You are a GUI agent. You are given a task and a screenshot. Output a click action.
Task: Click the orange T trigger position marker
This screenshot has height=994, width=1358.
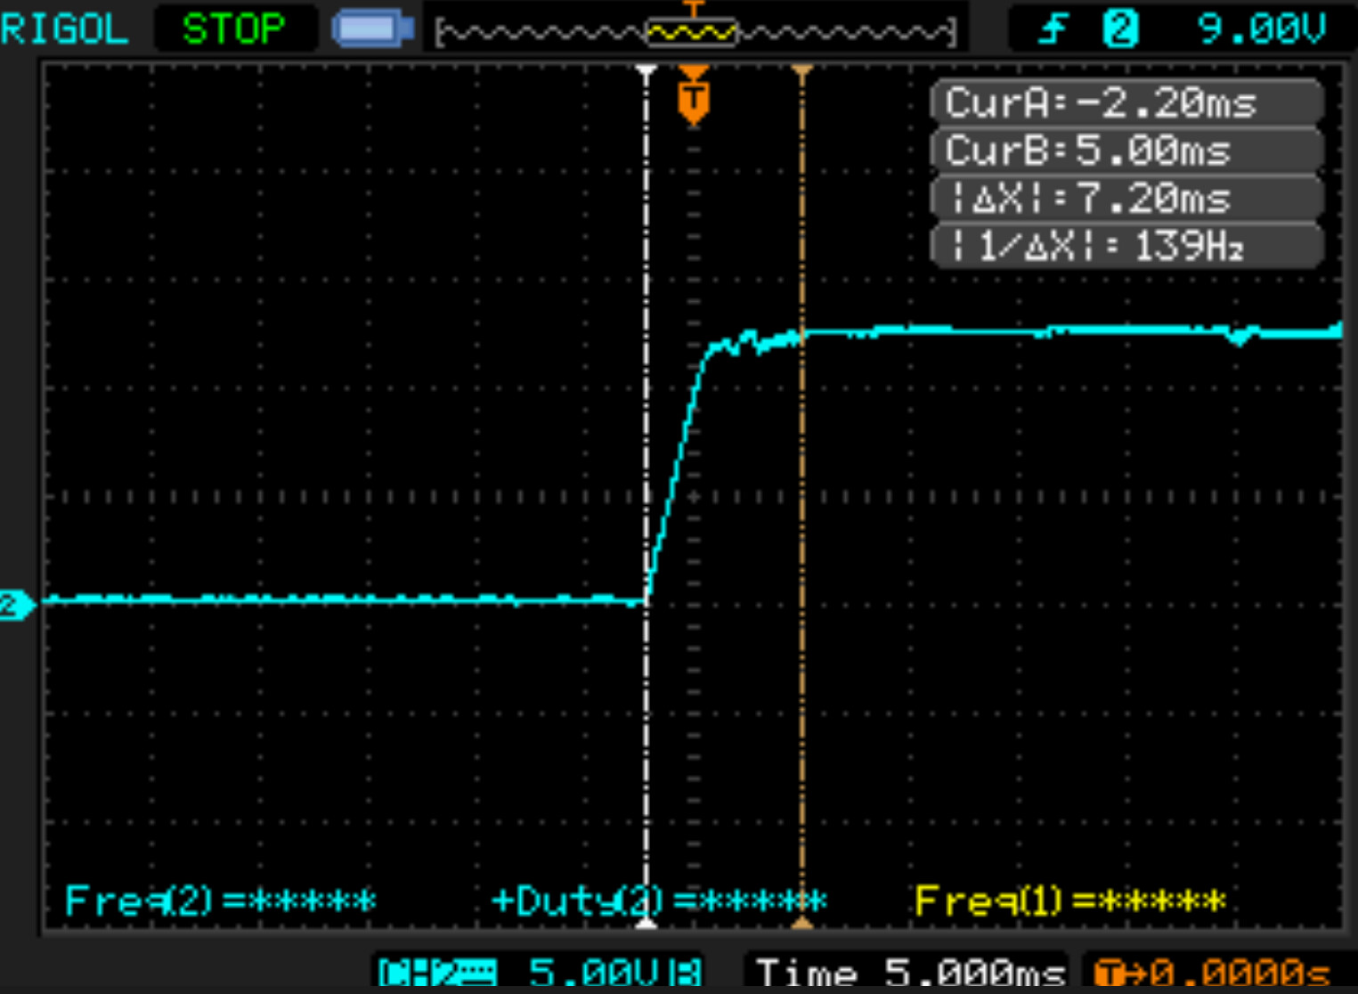pos(693,99)
